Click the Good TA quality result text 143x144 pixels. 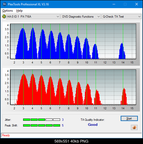point(93,125)
